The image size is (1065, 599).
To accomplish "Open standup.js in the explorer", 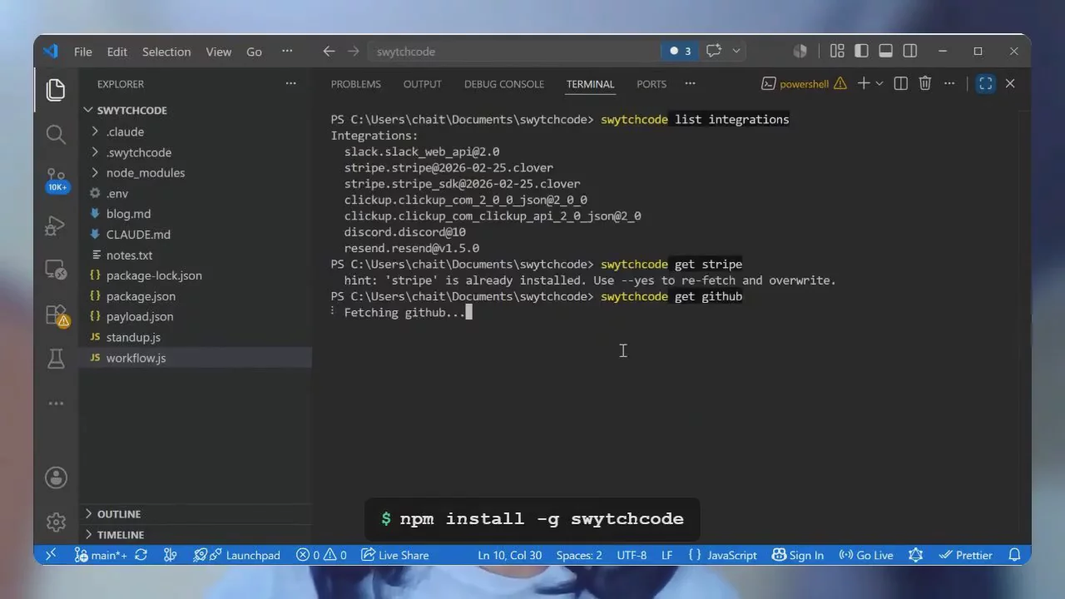I will click(x=196, y=338).
